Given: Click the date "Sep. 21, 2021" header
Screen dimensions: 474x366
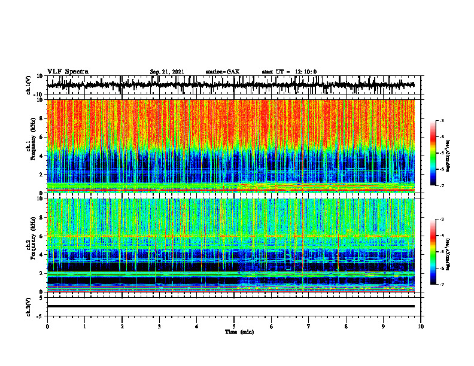Looking at the screenshot, I should pyautogui.click(x=167, y=72).
